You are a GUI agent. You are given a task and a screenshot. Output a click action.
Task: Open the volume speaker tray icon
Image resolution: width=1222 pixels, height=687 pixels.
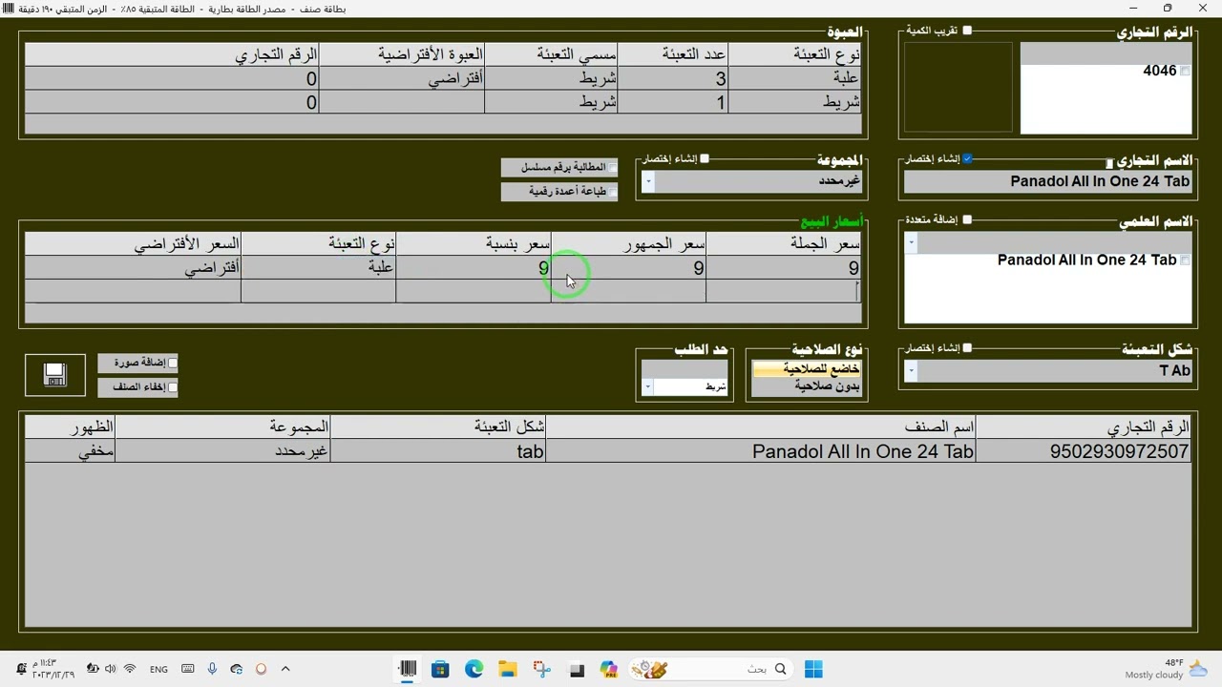(x=111, y=669)
